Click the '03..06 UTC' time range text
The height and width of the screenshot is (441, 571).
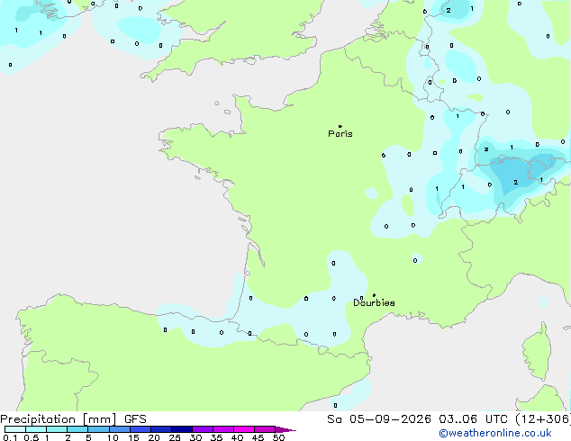pyautogui.click(x=473, y=419)
